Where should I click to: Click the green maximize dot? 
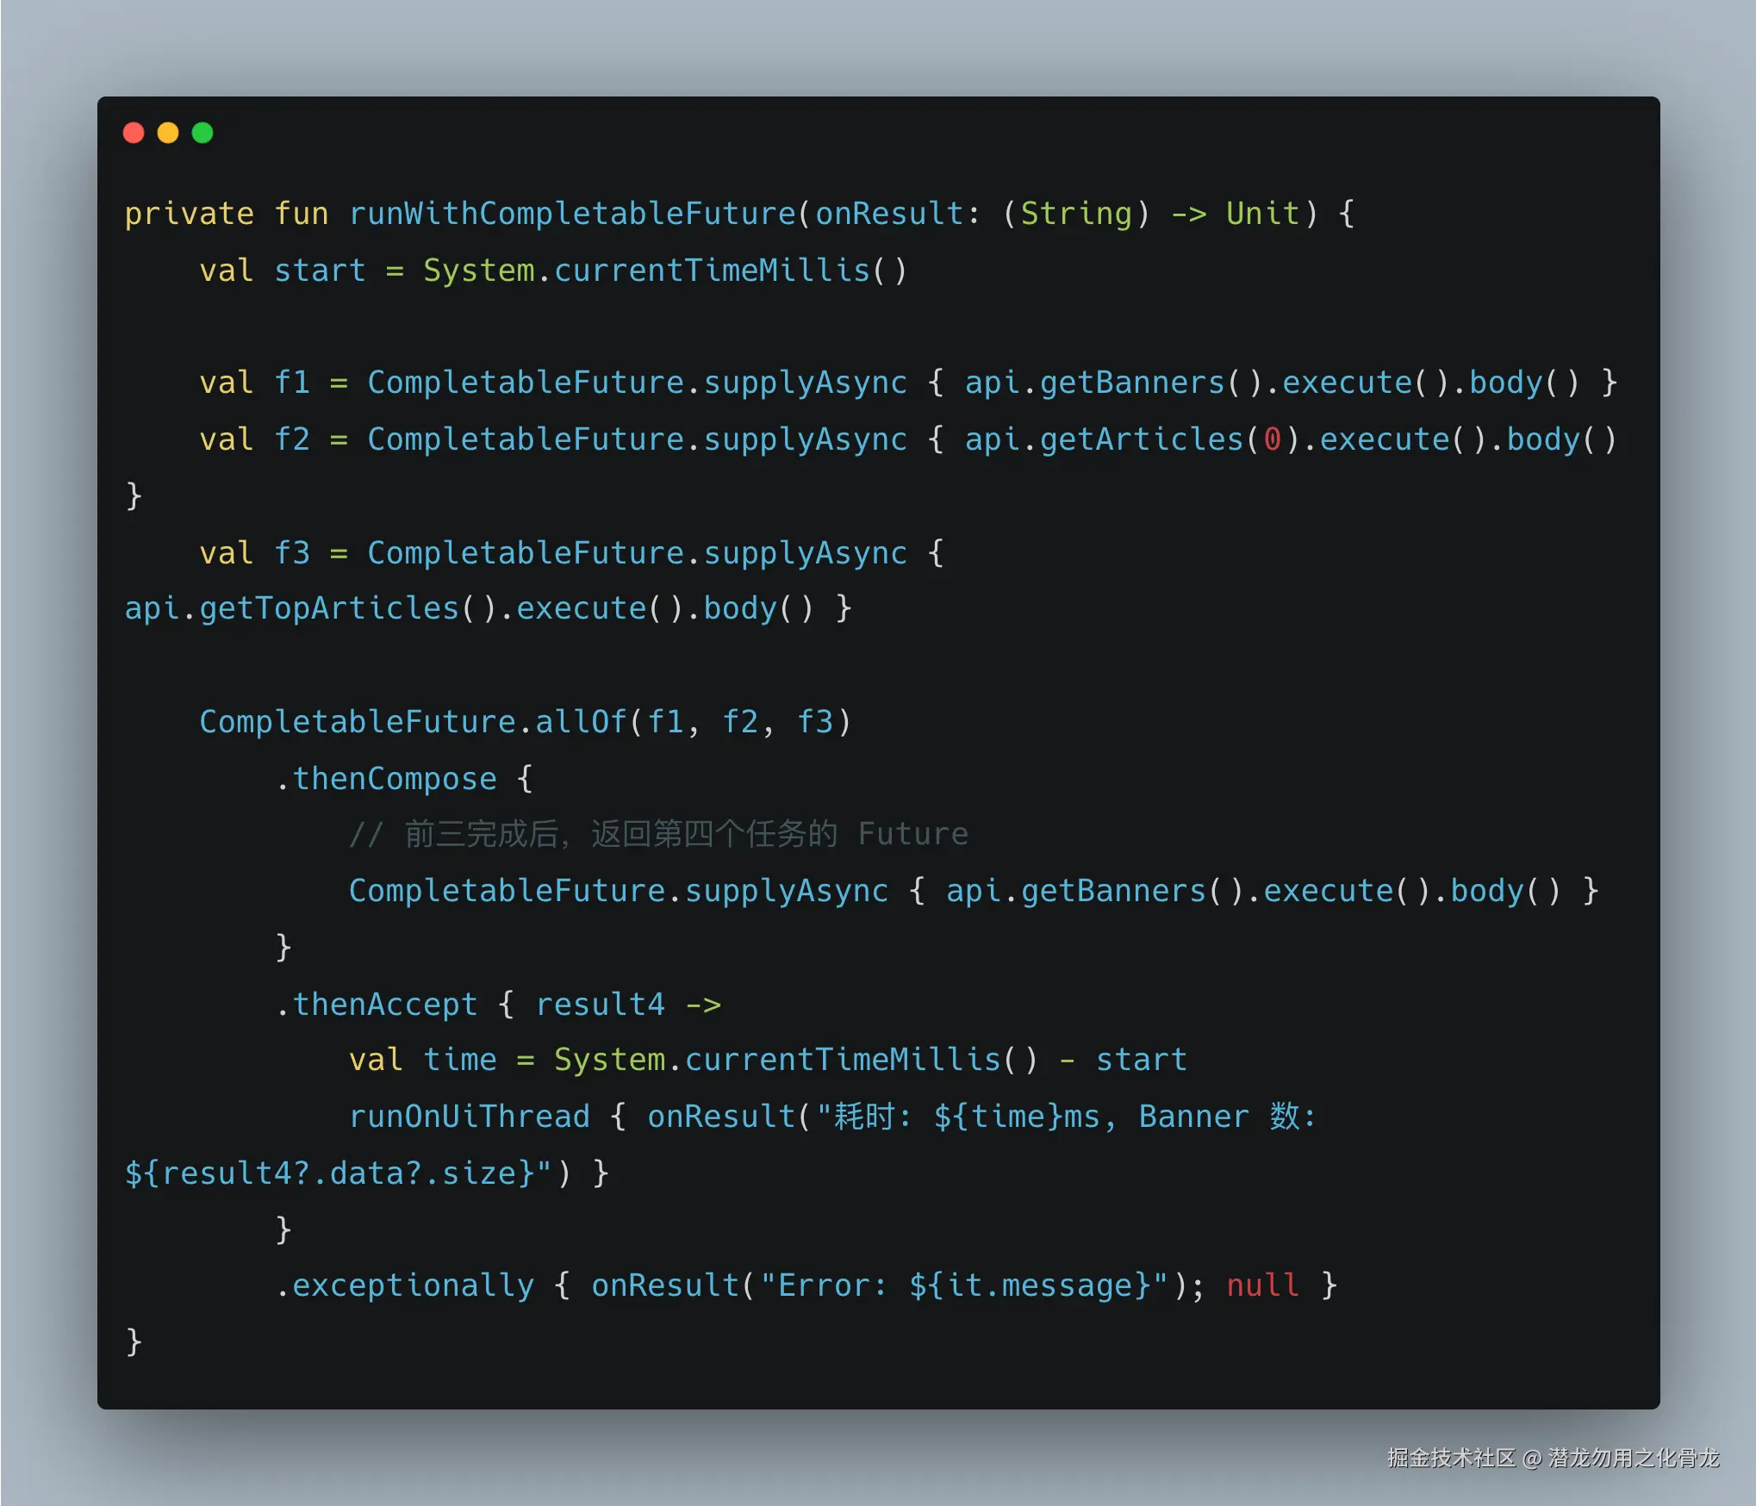[202, 133]
